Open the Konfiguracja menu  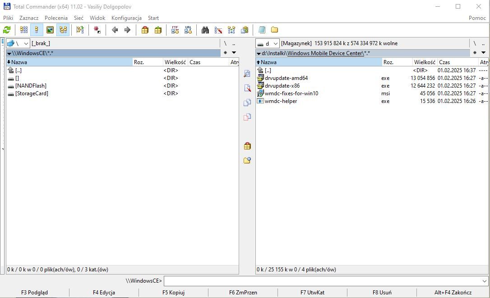click(x=126, y=18)
